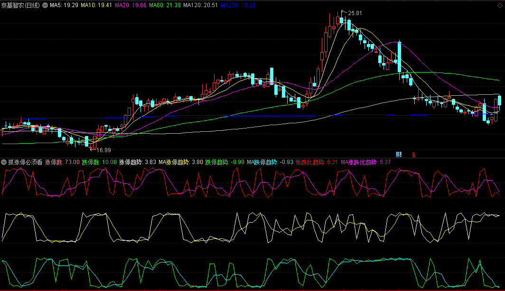Select the MA250 blue label
This screenshot has height=291, width=505.
coord(238,5)
